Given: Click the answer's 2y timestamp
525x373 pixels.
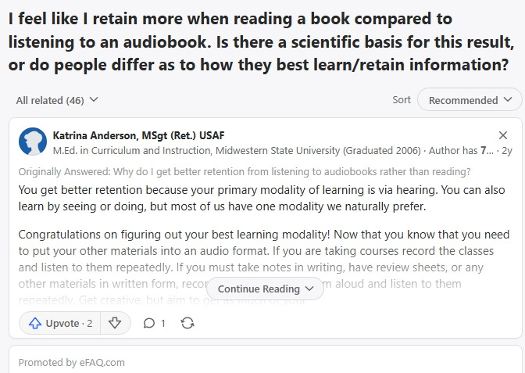Looking at the screenshot, I should 507,149.
